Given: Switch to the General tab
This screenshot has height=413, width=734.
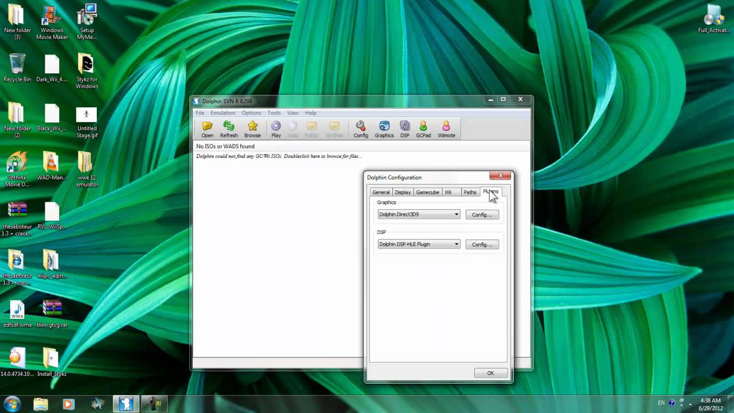Looking at the screenshot, I should click(381, 192).
